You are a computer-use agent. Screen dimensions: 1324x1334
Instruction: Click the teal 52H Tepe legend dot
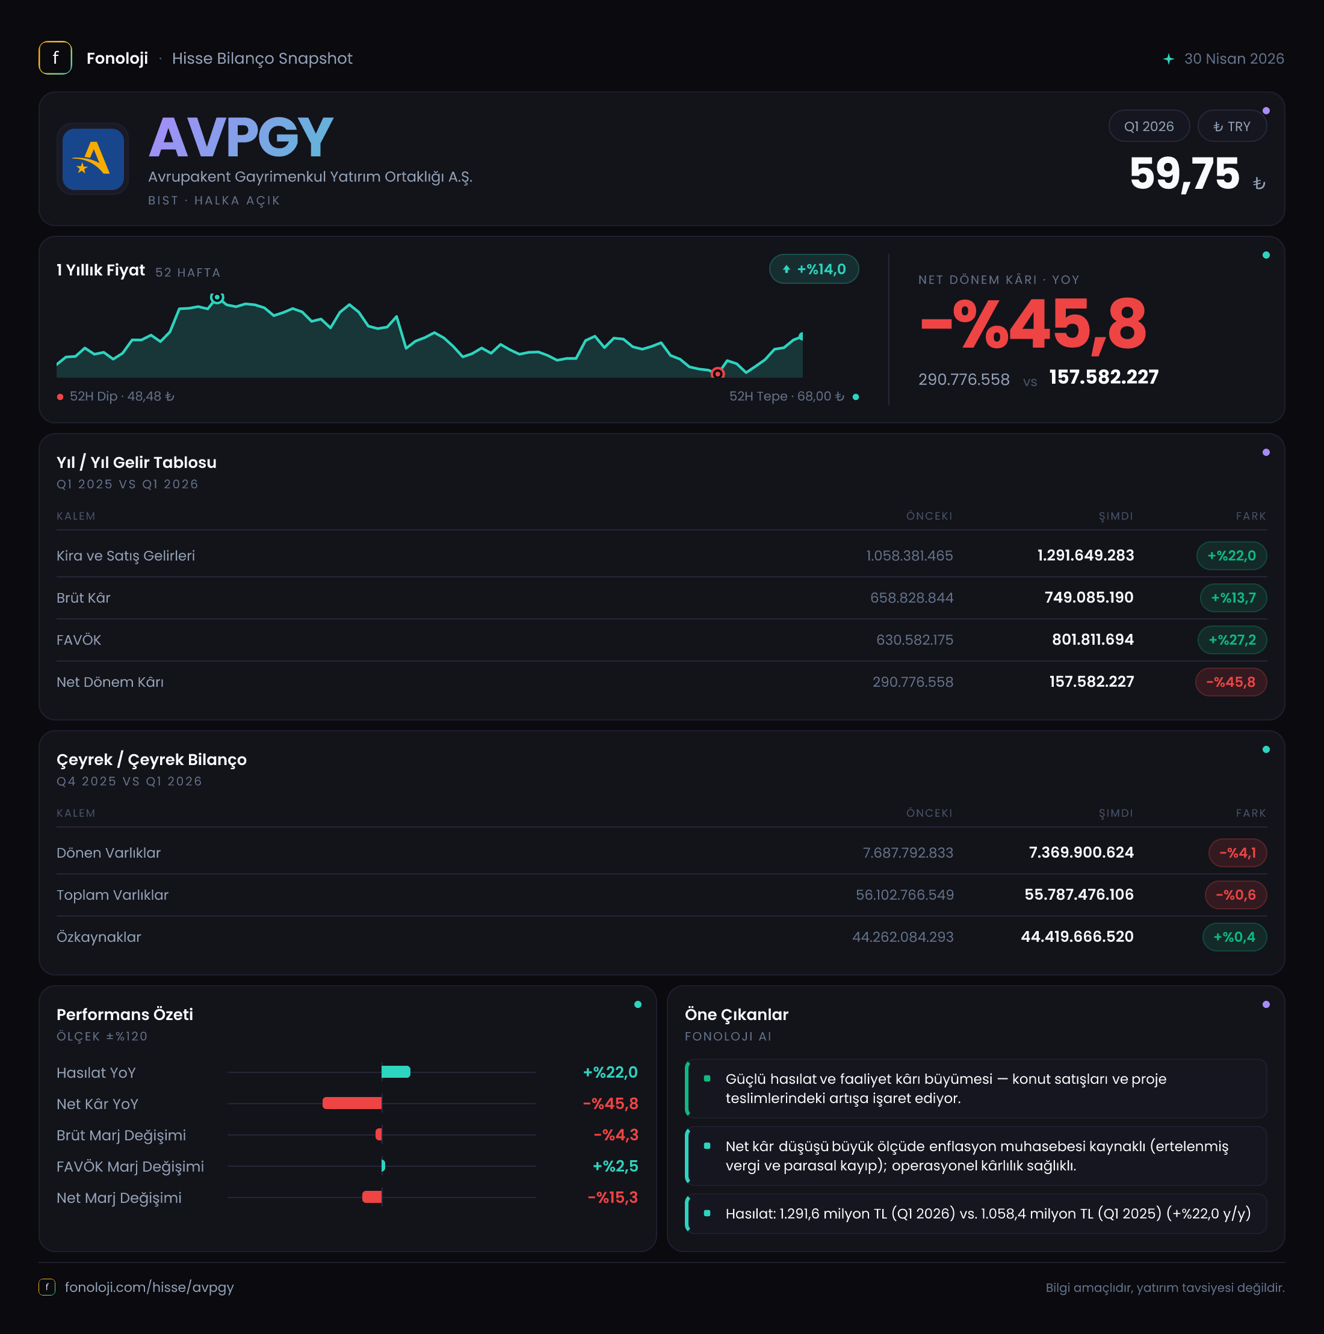point(856,397)
